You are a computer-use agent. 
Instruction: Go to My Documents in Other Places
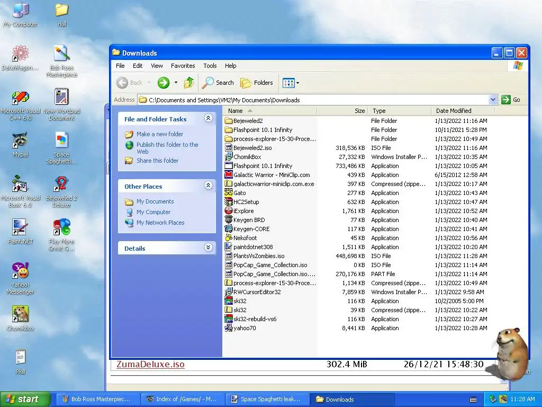pyautogui.click(x=155, y=201)
